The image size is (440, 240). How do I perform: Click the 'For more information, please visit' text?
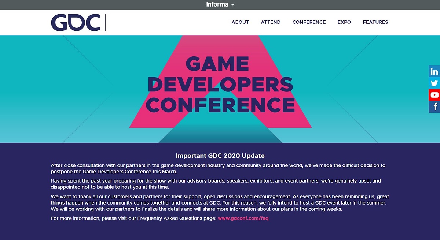[x=134, y=218]
